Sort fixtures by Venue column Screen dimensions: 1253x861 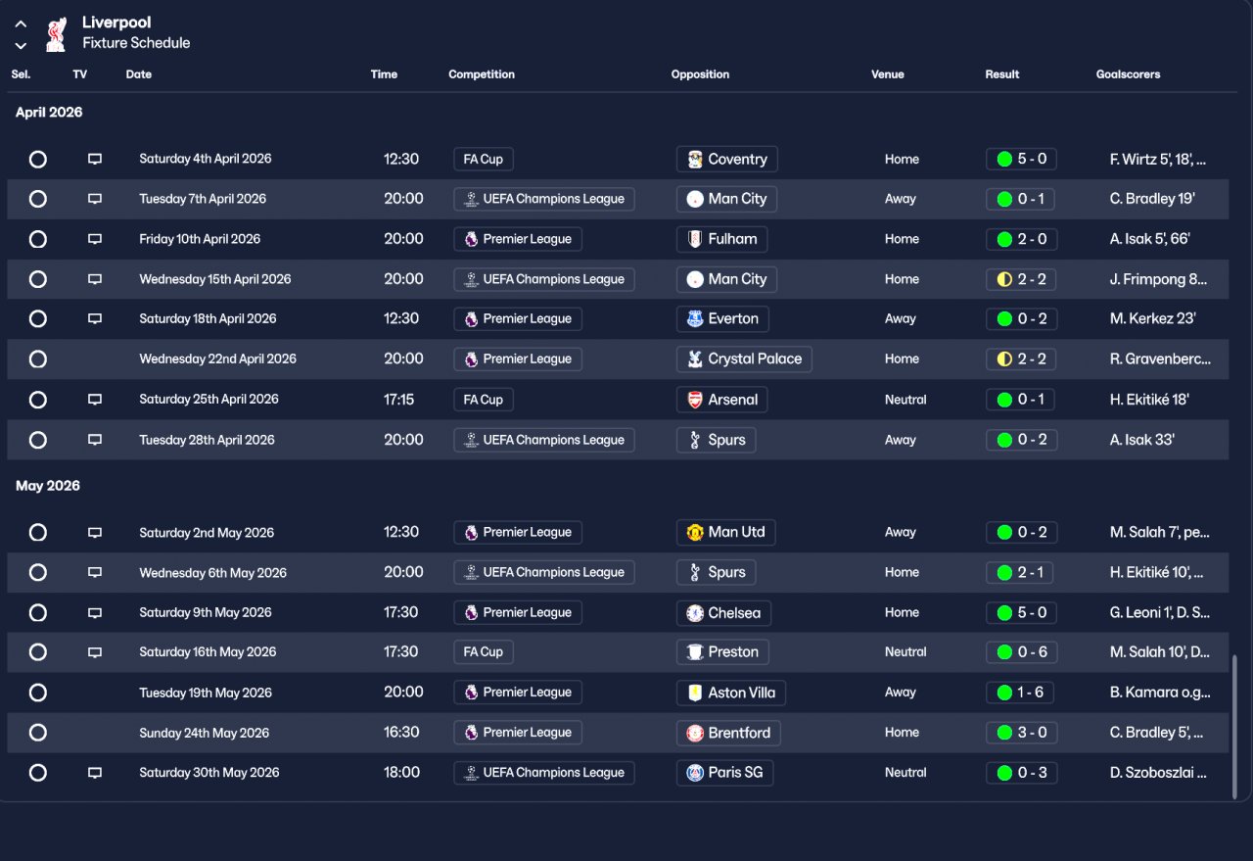pyautogui.click(x=888, y=74)
